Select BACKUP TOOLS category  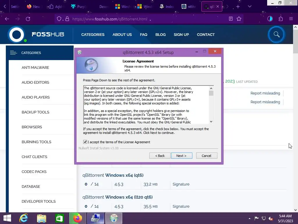[x=35, y=112]
